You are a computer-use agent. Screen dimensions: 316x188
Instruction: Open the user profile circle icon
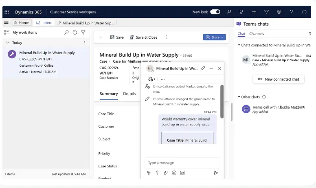coord(304,12)
